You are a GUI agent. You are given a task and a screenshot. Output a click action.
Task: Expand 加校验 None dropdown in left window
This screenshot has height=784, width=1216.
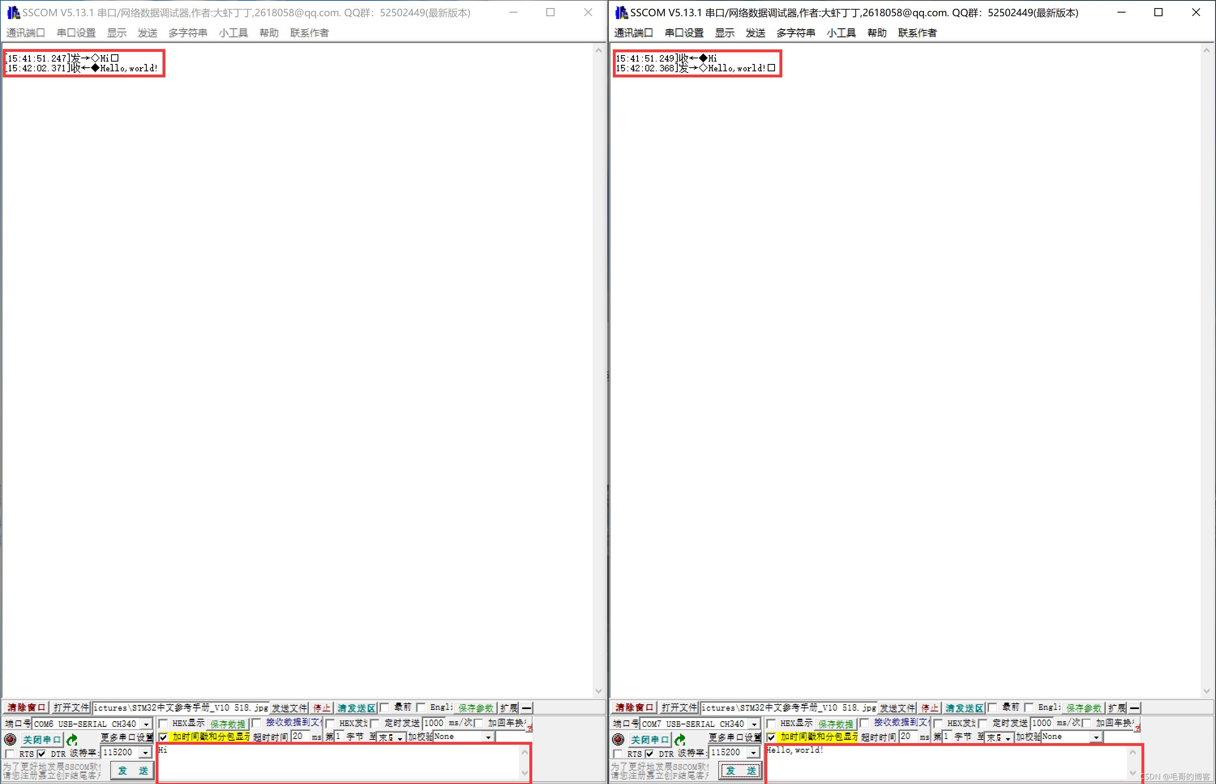[488, 737]
